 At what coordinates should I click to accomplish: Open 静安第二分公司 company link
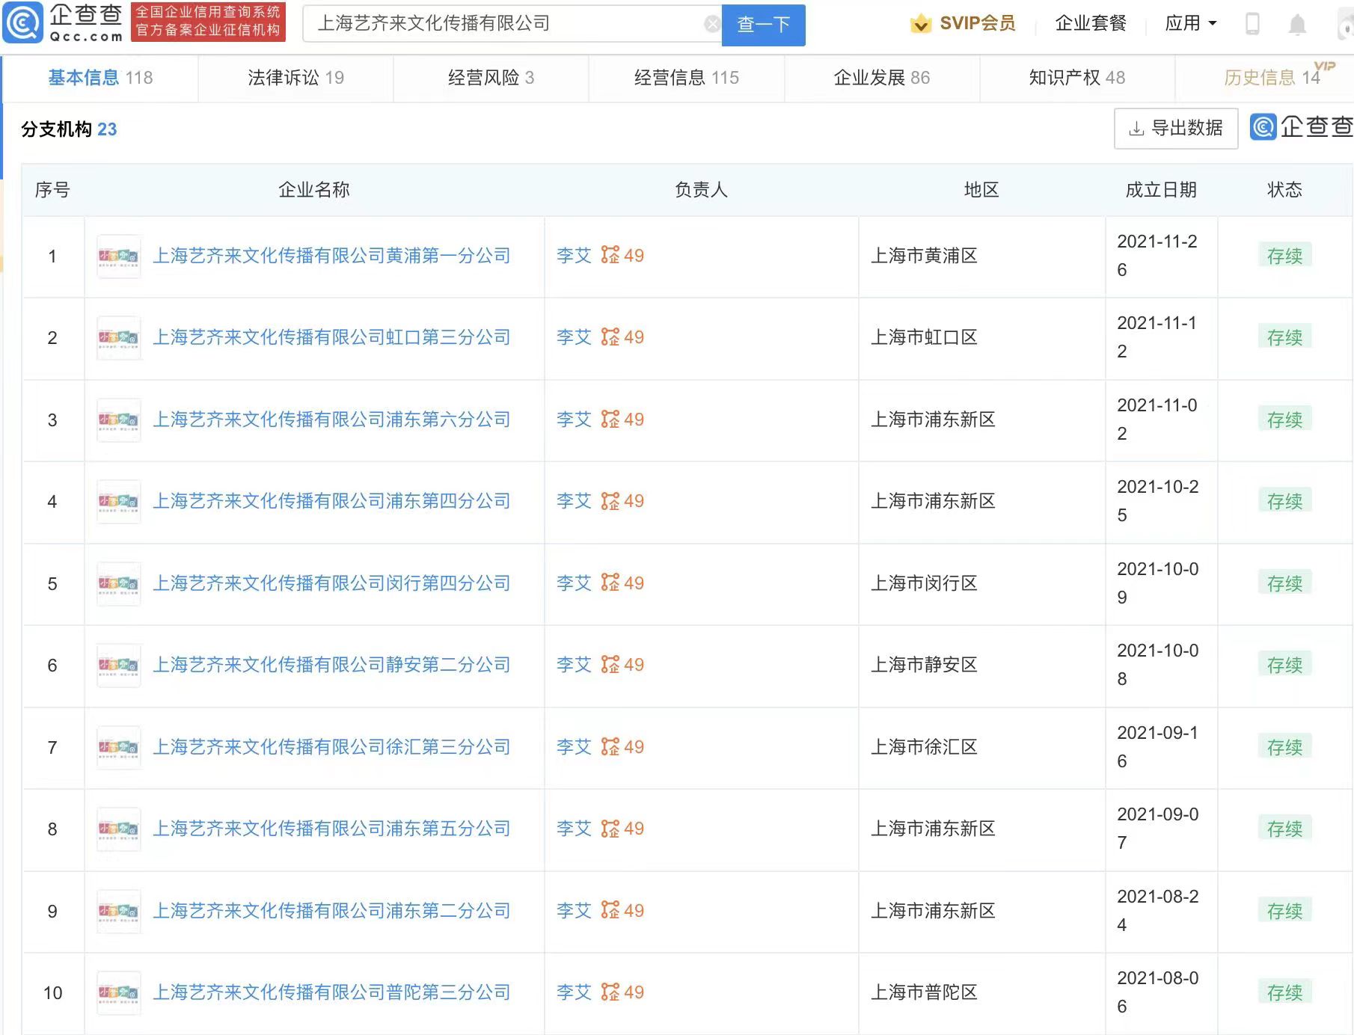coord(331,665)
